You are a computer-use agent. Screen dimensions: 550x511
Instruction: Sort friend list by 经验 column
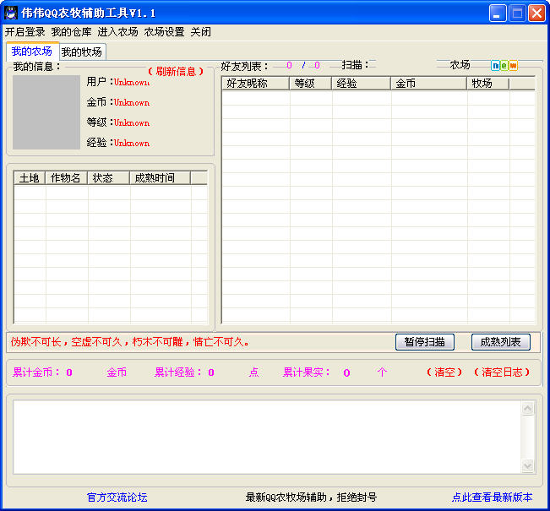(362, 84)
